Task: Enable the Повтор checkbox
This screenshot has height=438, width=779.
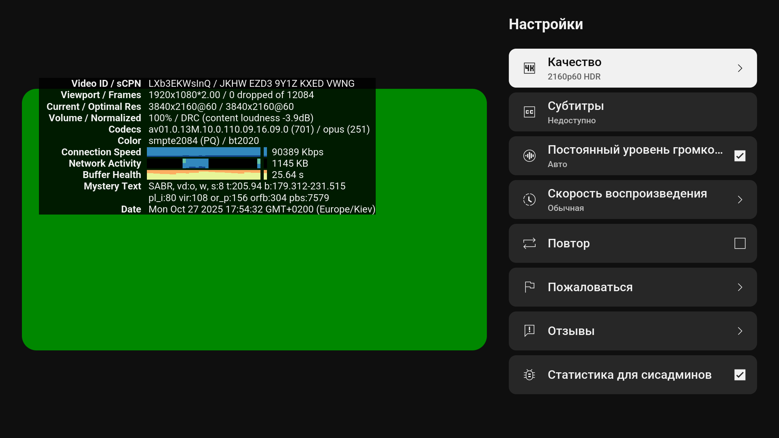Action: (x=740, y=243)
